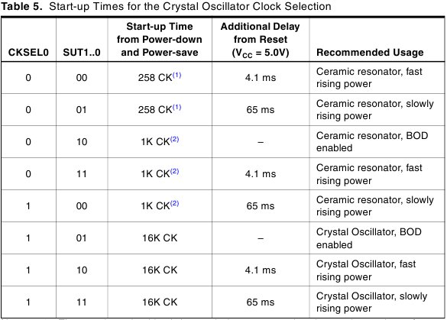Click the Recommended Usage column header
Viewport: 447px width, 320px height.
pos(370,53)
